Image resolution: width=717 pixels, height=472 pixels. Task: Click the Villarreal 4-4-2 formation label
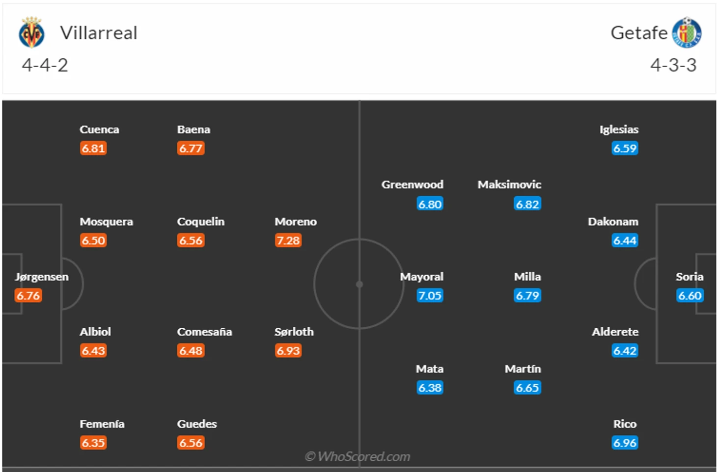click(45, 65)
